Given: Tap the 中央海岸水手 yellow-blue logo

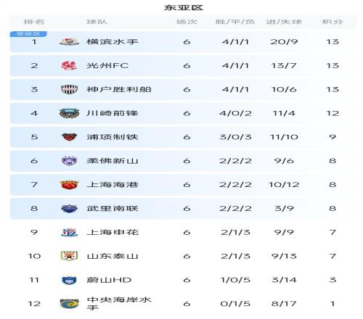Looking at the screenshot, I should (x=69, y=304).
